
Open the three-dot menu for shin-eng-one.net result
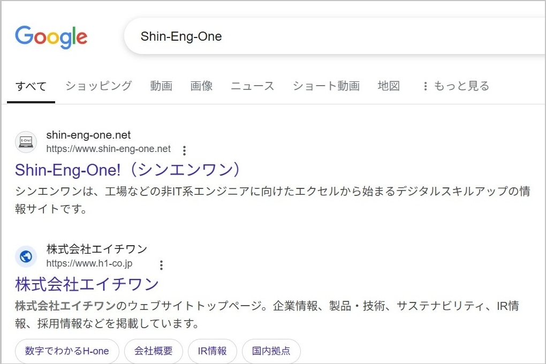point(183,151)
